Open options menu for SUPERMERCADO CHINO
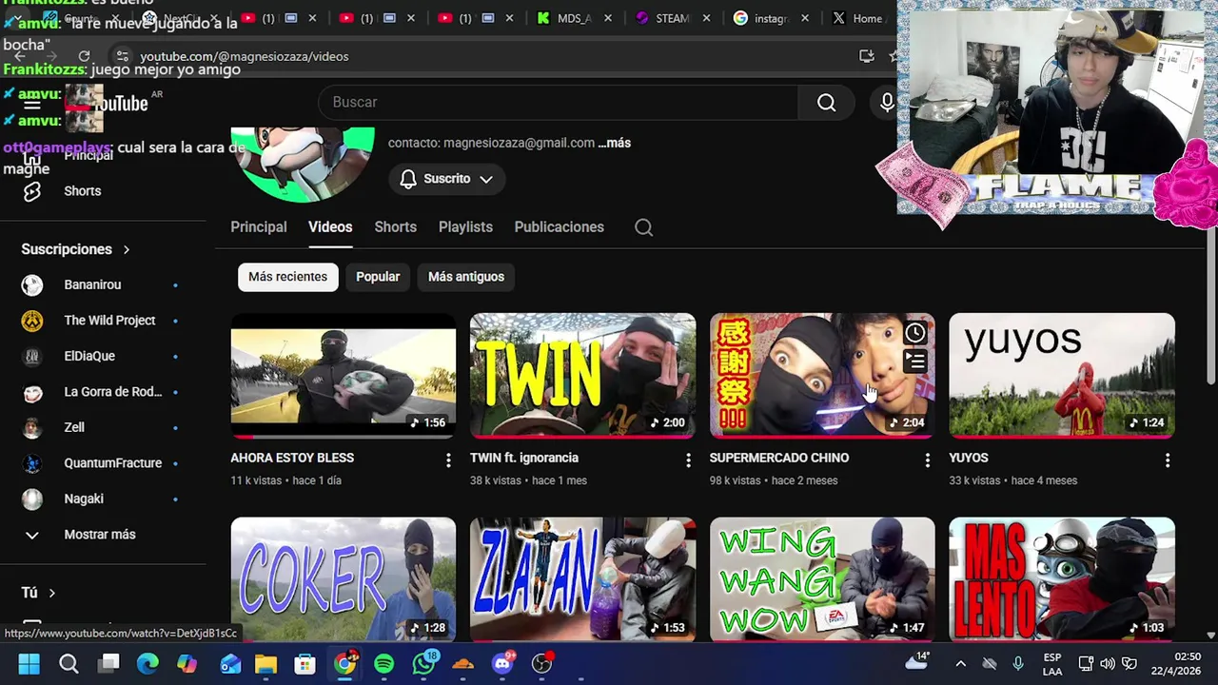 click(x=927, y=460)
